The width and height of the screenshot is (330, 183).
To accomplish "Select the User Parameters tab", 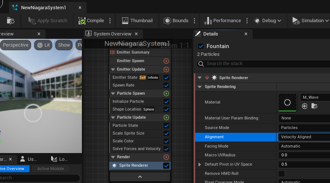I will point(29,159).
